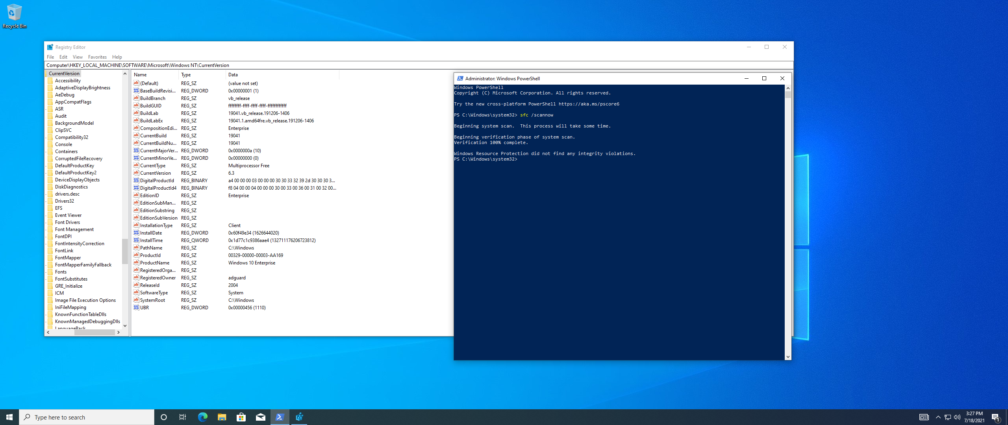Click the Accessibility folder icon in tree
The height and width of the screenshot is (425, 1008).
point(50,81)
